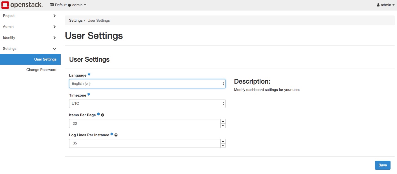Screen dimensions: 397x174
Task: Increase Items Per Page with up arrow
Action: tap(223, 121)
